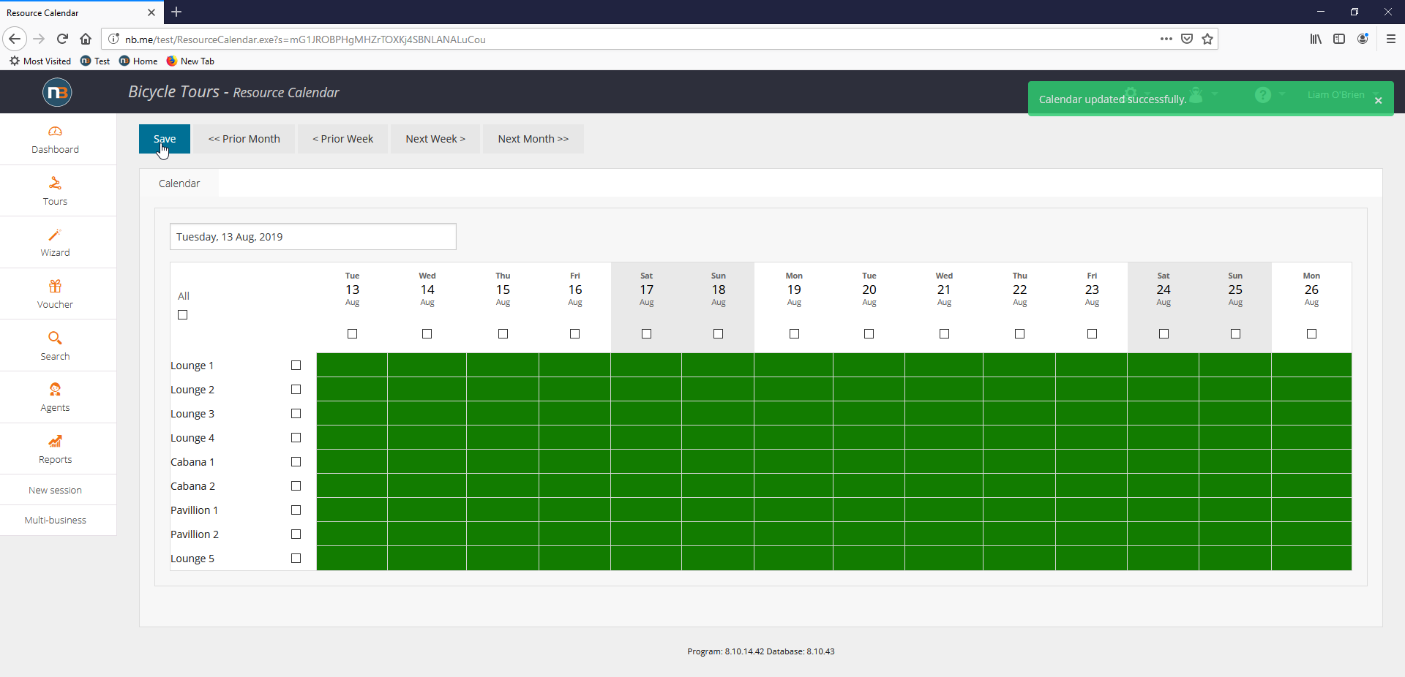Open the Test bookmark
Image resolution: width=1405 pixels, height=677 pixels.
click(x=95, y=61)
